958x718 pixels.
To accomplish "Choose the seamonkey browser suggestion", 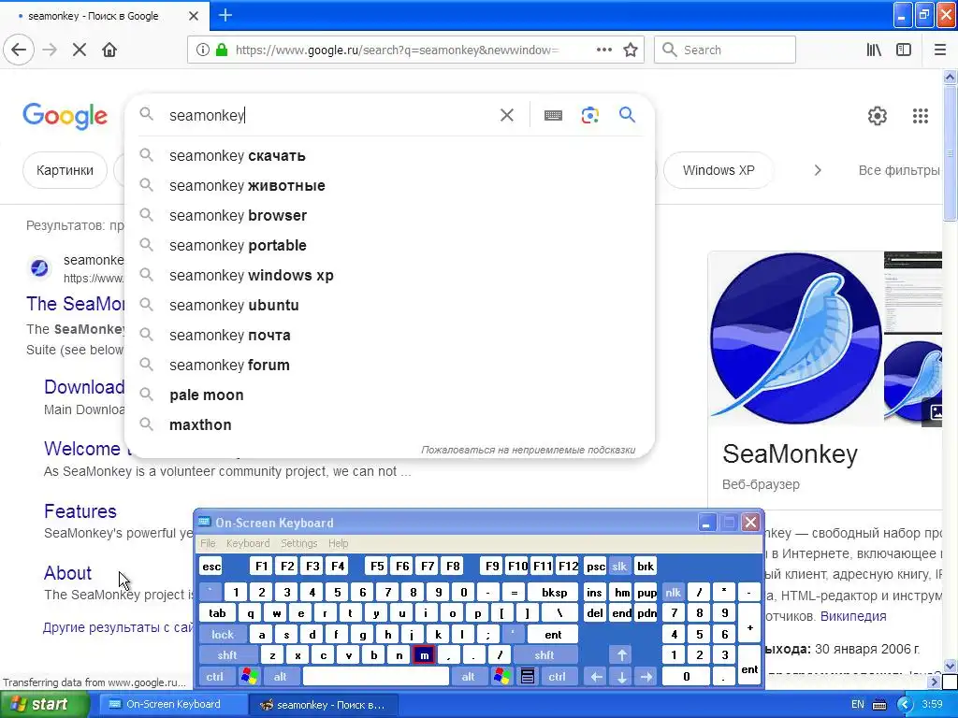I will point(390,216).
